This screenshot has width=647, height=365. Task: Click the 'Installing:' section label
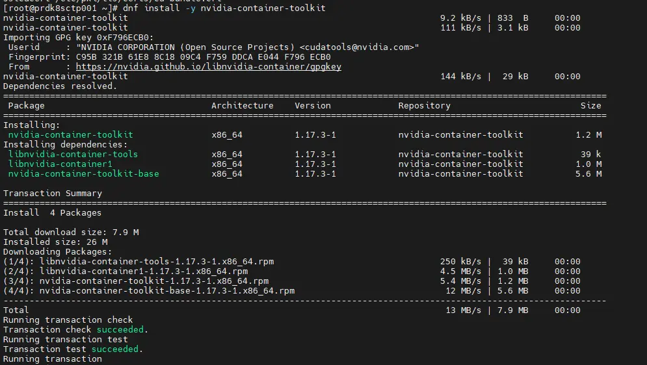click(31, 125)
